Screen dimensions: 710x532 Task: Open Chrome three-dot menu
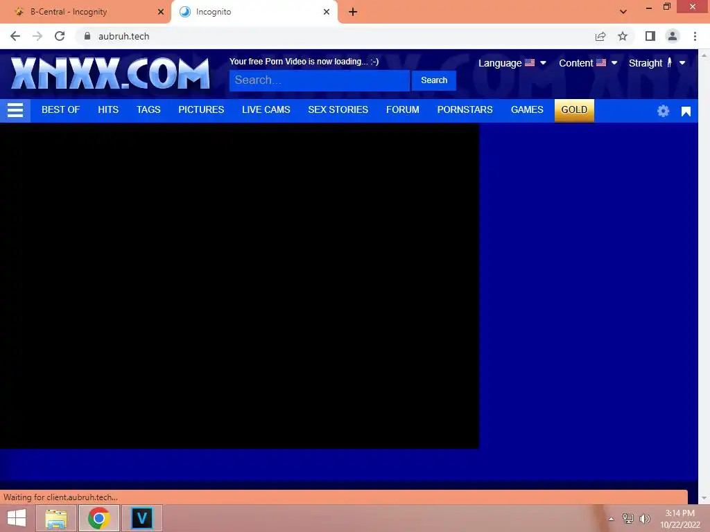point(695,36)
